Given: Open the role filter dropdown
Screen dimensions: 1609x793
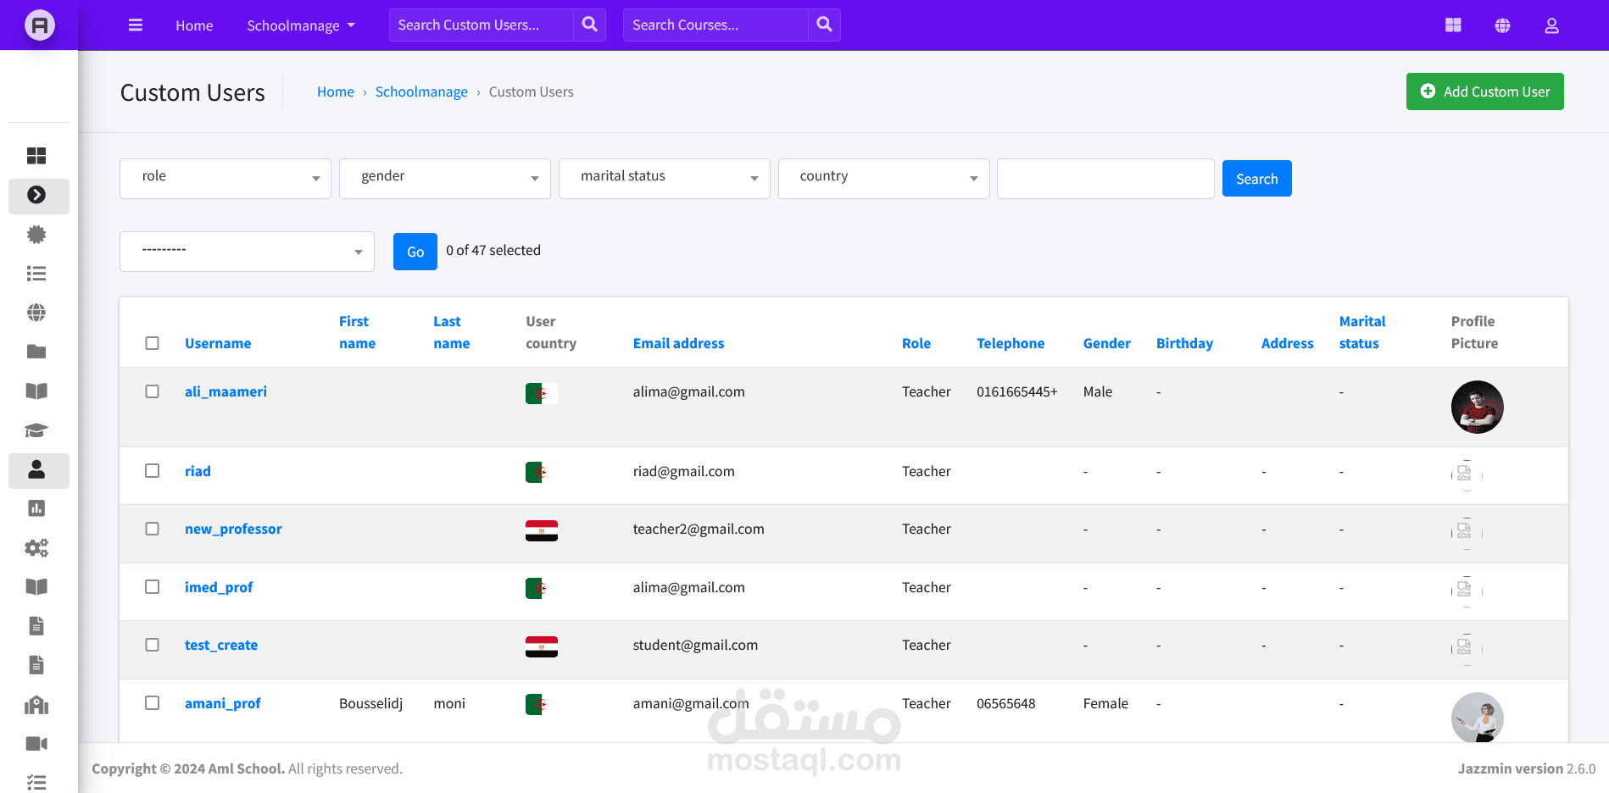Looking at the screenshot, I should 225,178.
